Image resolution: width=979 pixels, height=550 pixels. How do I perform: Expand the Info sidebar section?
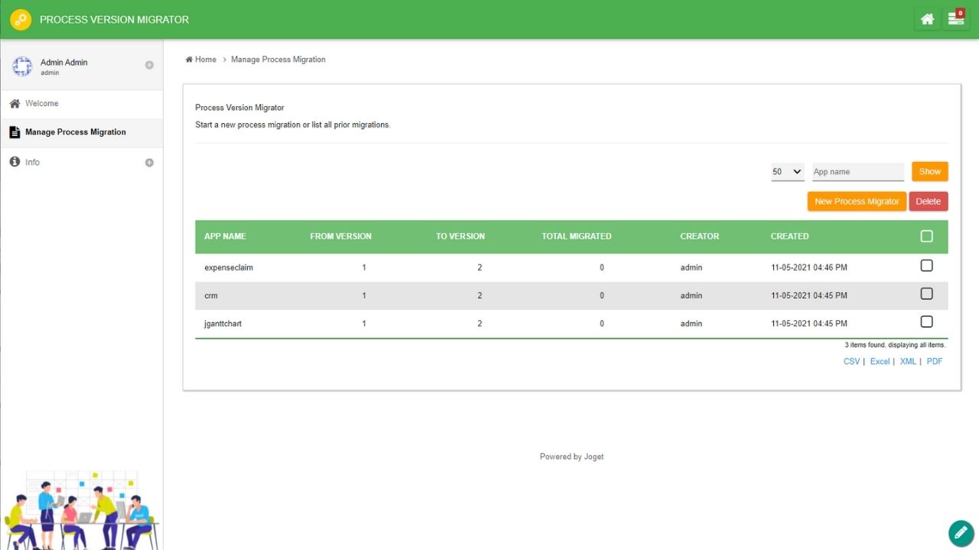149,163
